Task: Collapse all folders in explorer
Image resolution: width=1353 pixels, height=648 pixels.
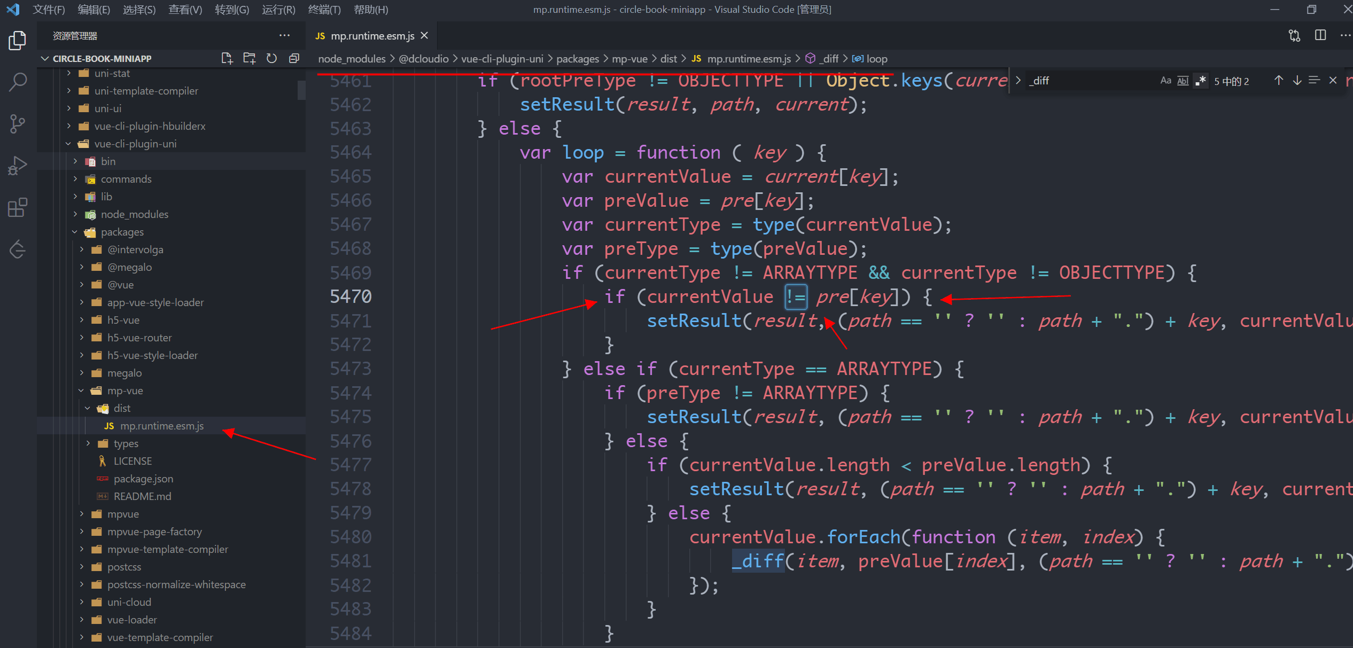Action: click(x=294, y=58)
